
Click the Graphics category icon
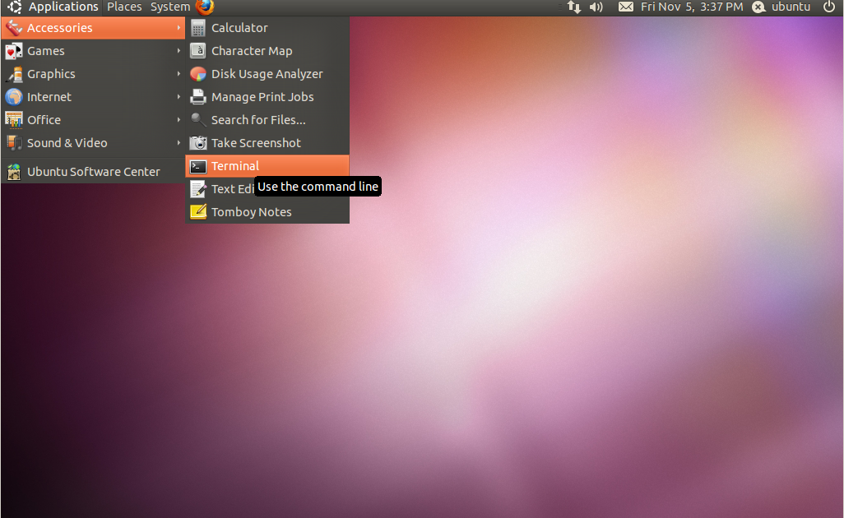point(14,74)
